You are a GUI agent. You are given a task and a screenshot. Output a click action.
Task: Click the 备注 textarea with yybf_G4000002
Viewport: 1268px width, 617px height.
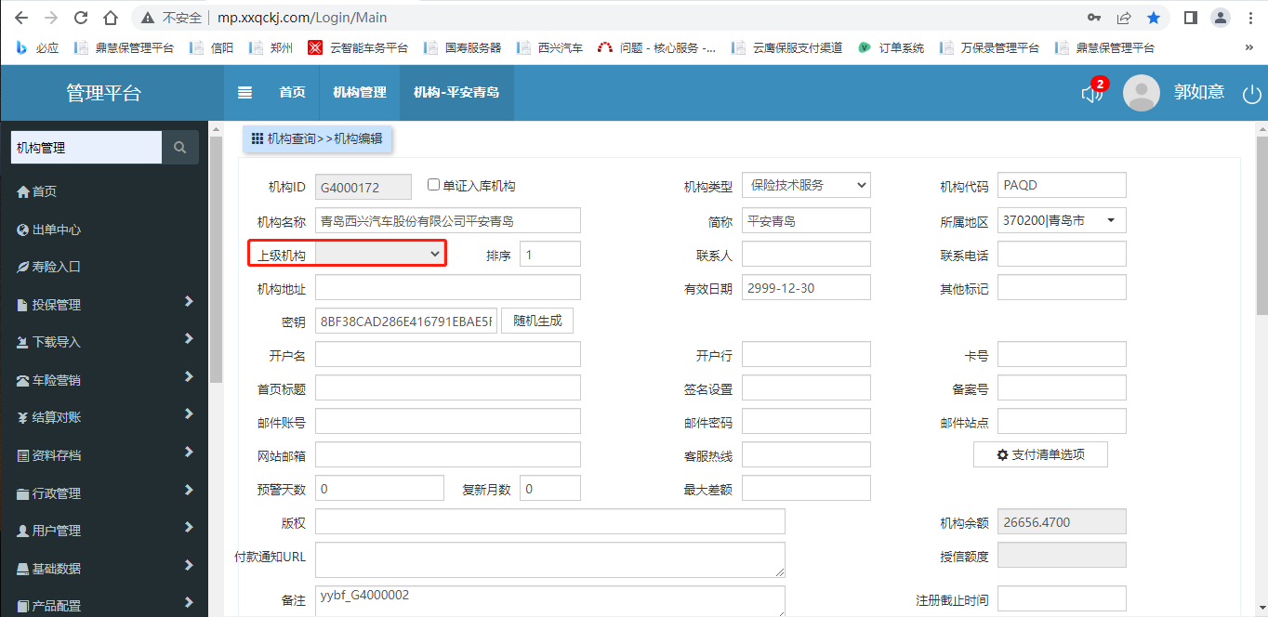pos(550,601)
